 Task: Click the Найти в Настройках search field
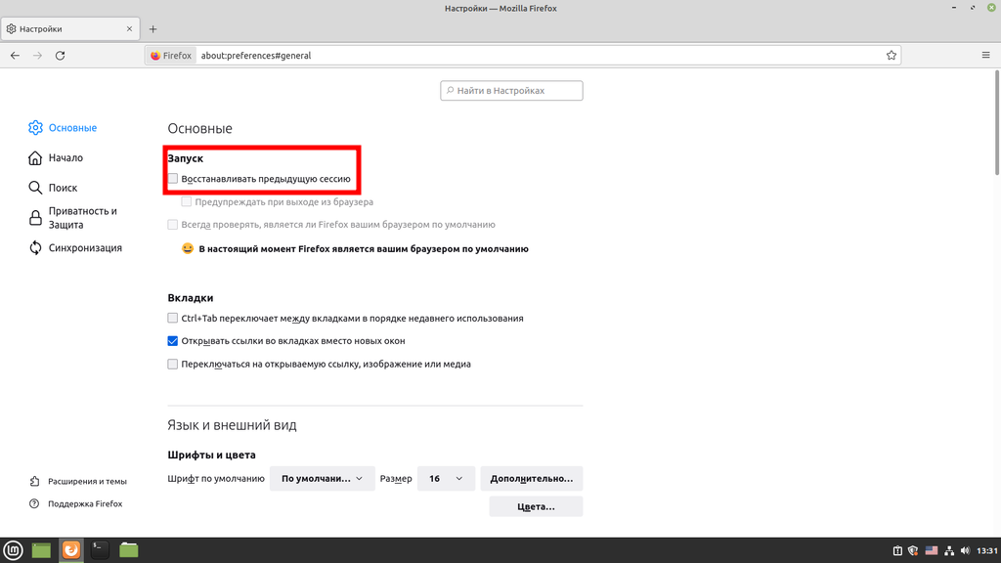512,91
